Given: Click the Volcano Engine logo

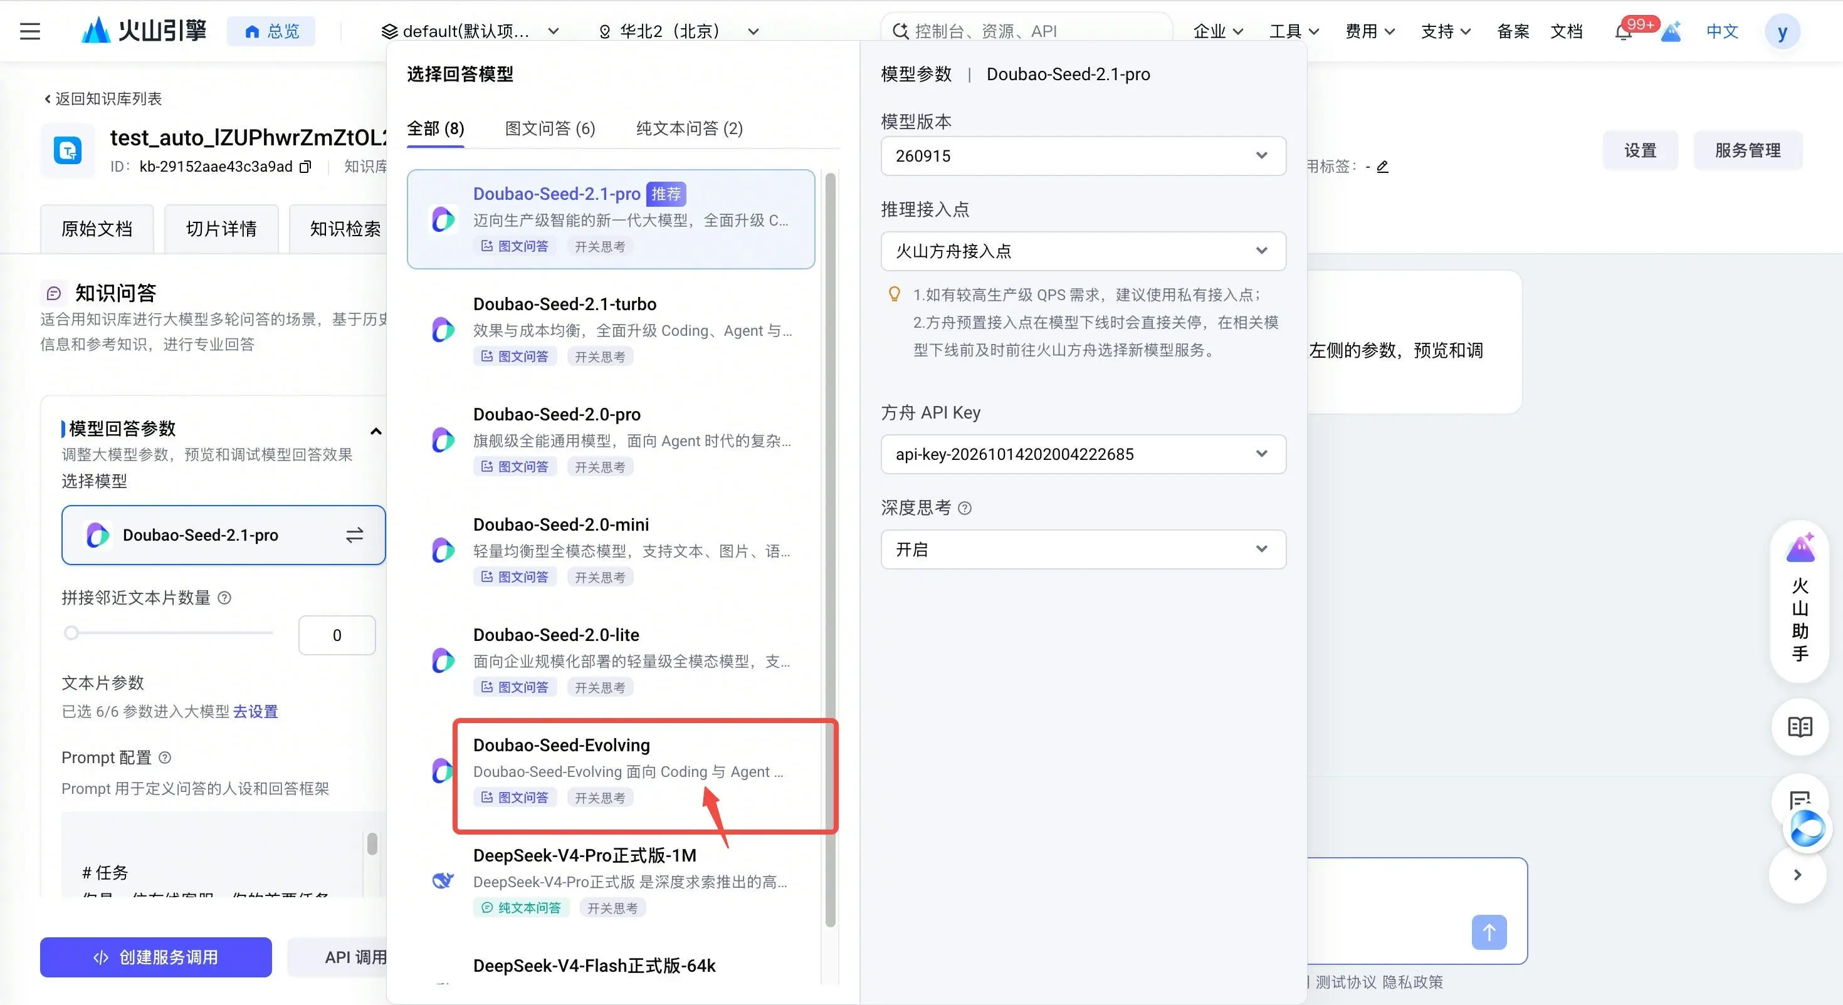Looking at the screenshot, I should coord(144,31).
